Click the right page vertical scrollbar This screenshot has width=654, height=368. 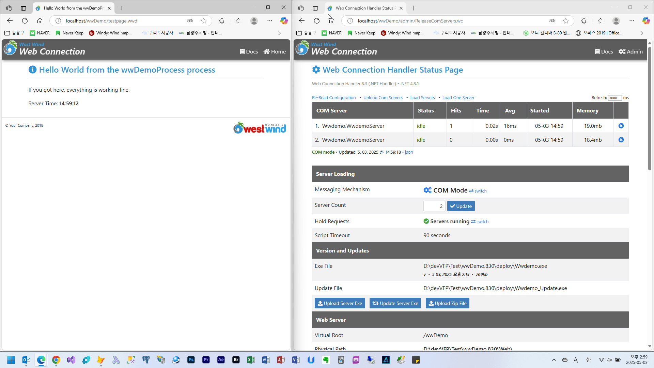[x=650, y=109]
